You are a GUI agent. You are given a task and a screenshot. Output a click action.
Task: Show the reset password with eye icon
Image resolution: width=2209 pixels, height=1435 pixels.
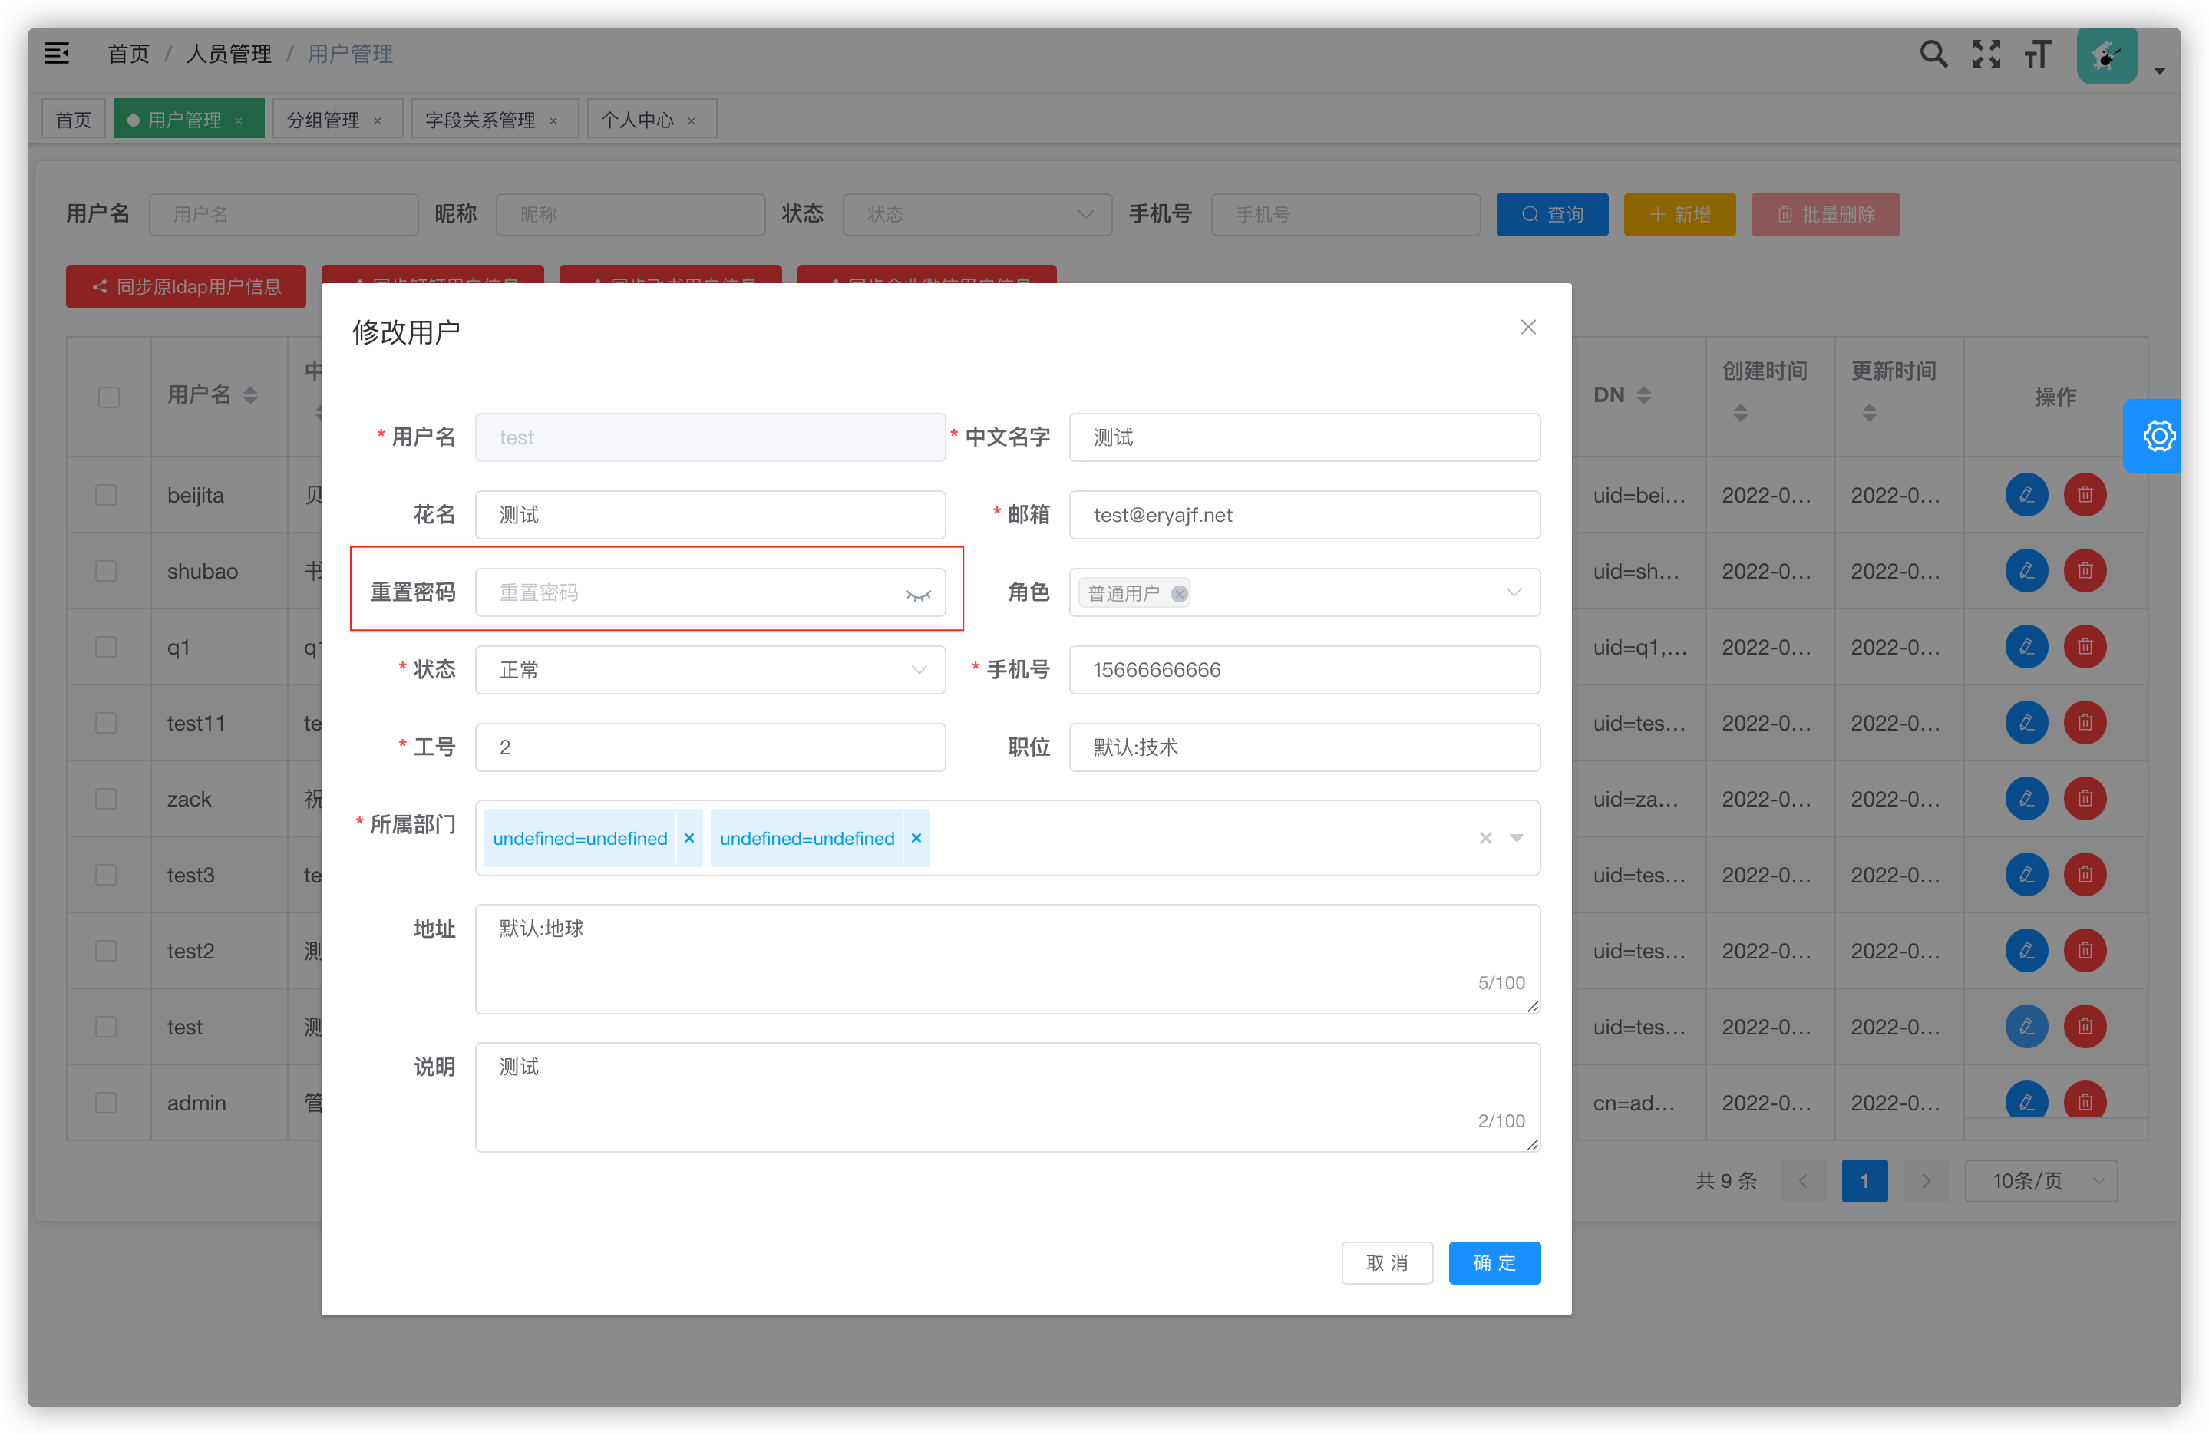click(918, 594)
